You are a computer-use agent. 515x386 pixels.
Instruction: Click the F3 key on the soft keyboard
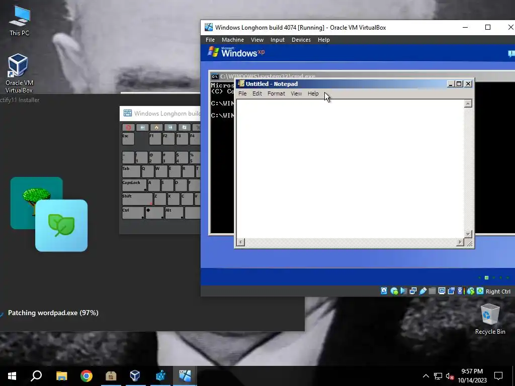[182, 139]
